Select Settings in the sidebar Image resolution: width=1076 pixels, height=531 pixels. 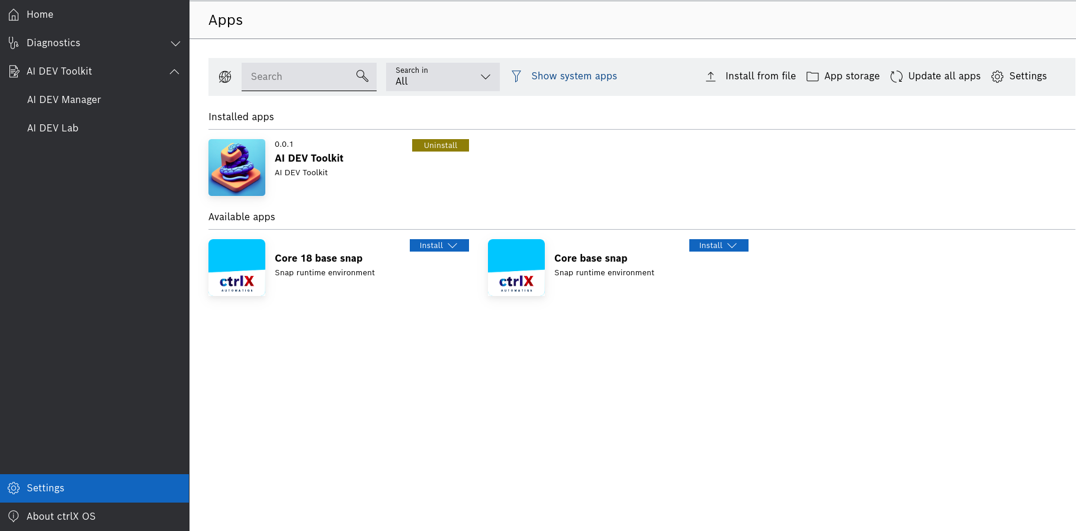tap(95, 488)
